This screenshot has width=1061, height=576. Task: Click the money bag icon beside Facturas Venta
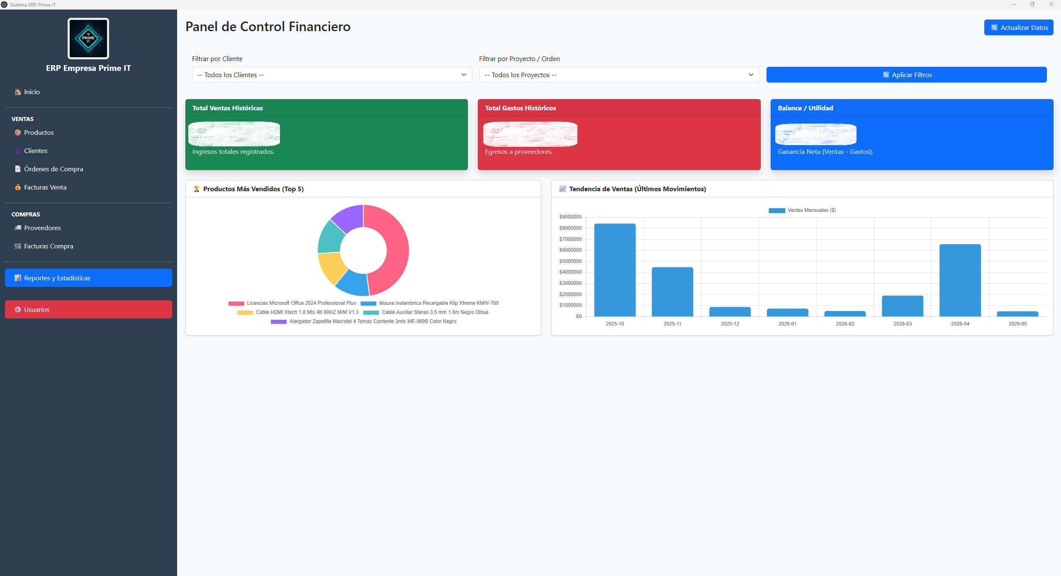pyautogui.click(x=18, y=187)
